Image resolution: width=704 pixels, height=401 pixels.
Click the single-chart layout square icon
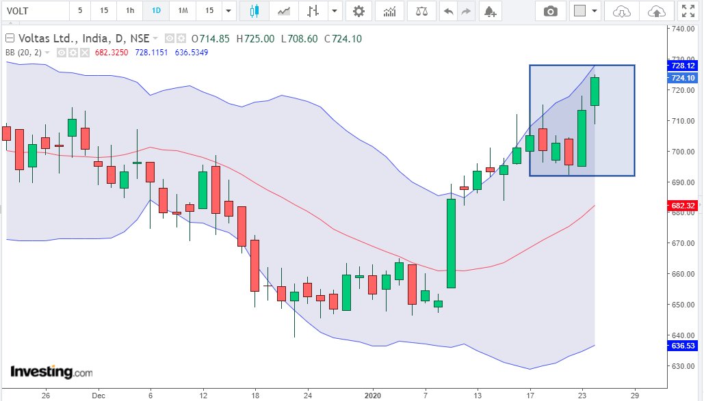pyautogui.click(x=580, y=10)
